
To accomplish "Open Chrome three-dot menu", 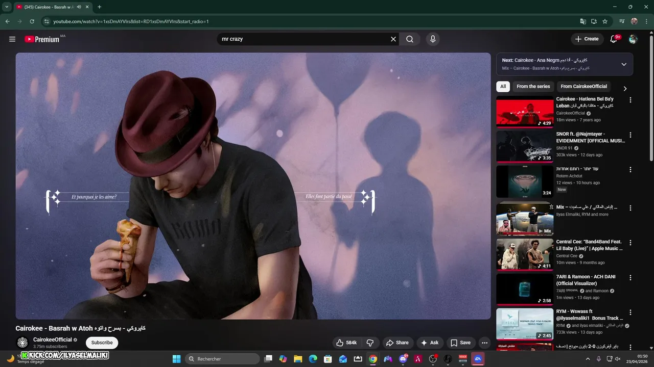I will [x=646, y=21].
